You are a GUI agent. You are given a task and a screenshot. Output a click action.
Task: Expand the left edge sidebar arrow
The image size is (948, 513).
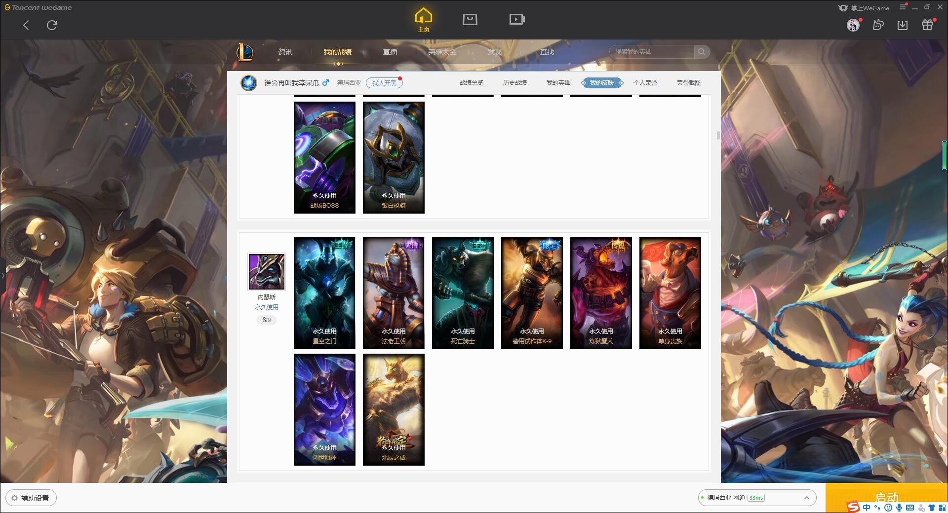coord(2,275)
